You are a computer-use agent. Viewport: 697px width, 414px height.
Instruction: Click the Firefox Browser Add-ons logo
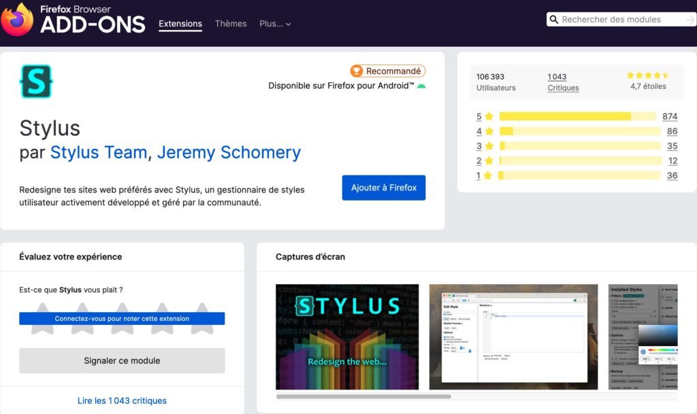73,20
